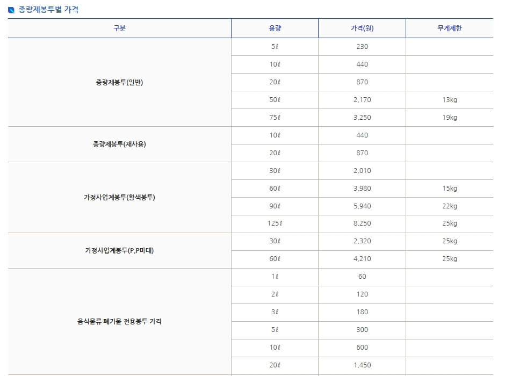Click '20ℓ' in the 종량제봉투(재사용) rows
The width and height of the screenshot is (505, 376).
click(x=275, y=153)
